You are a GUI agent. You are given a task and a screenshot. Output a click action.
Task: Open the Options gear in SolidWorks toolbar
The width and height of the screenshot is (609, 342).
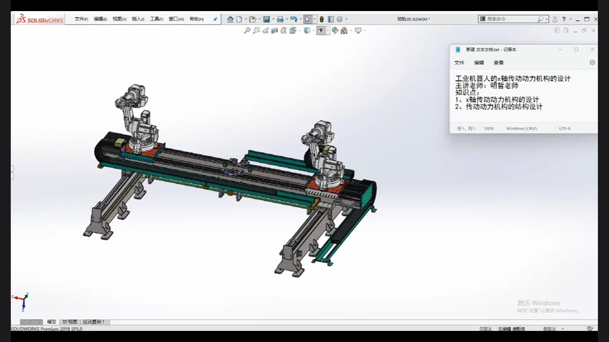[339, 19]
